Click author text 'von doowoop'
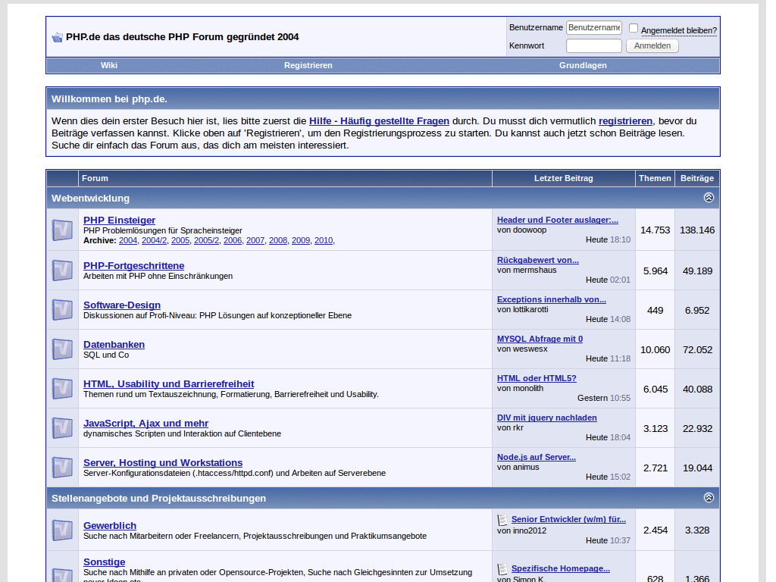Image resolution: width=776 pixels, height=582 pixels. [x=521, y=230]
